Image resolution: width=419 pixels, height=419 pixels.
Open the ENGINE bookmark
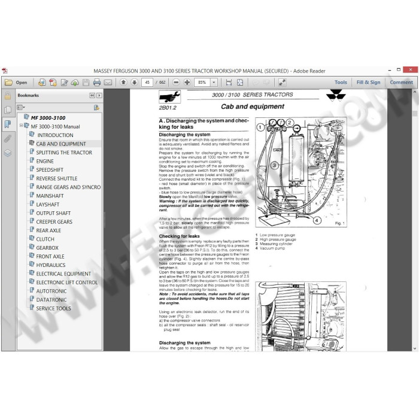click(x=45, y=161)
